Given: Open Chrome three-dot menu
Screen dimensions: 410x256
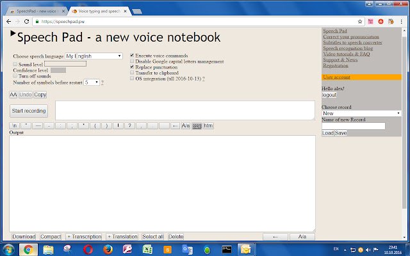Looking at the screenshot, I should pyautogui.click(x=402, y=21).
